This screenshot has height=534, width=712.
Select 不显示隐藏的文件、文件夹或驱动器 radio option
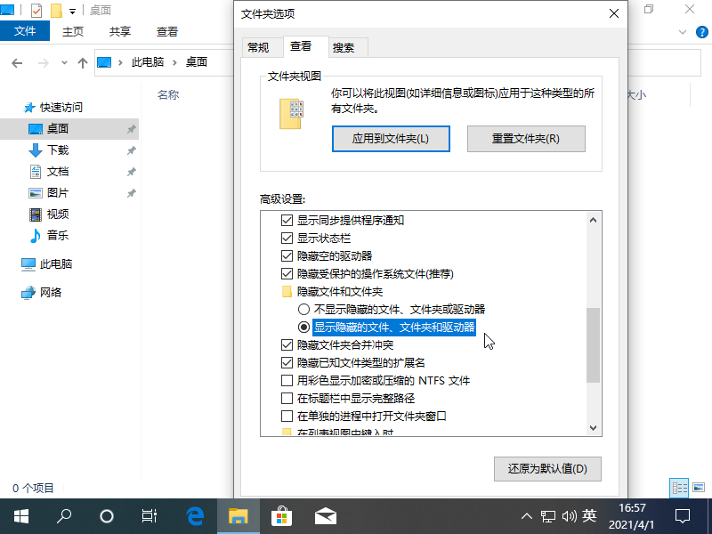[303, 309]
